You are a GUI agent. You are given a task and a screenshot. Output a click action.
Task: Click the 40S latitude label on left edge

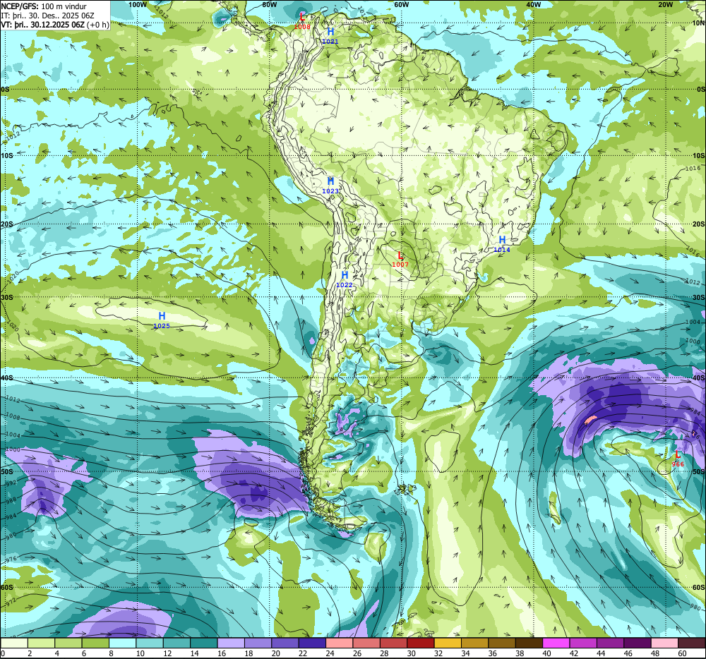point(7,378)
